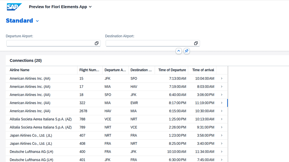Viewport: 289px width, 162px height.
Task: Open row arrow for Lufthansa flight 400
Action: pyautogui.click(x=222, y=152)
